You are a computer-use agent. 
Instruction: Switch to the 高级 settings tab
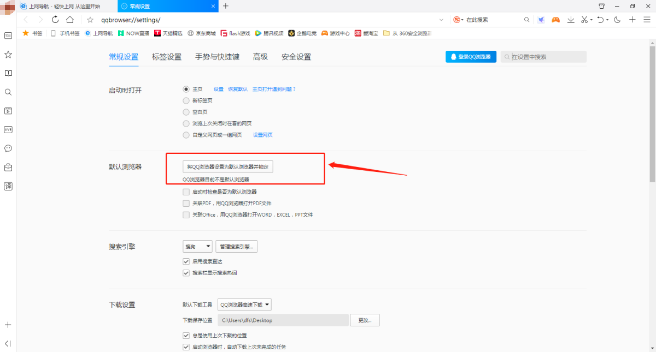tap(260, 57)
